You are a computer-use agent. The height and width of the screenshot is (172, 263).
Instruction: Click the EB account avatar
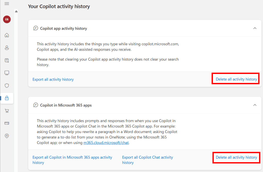(x=7, y=20)
